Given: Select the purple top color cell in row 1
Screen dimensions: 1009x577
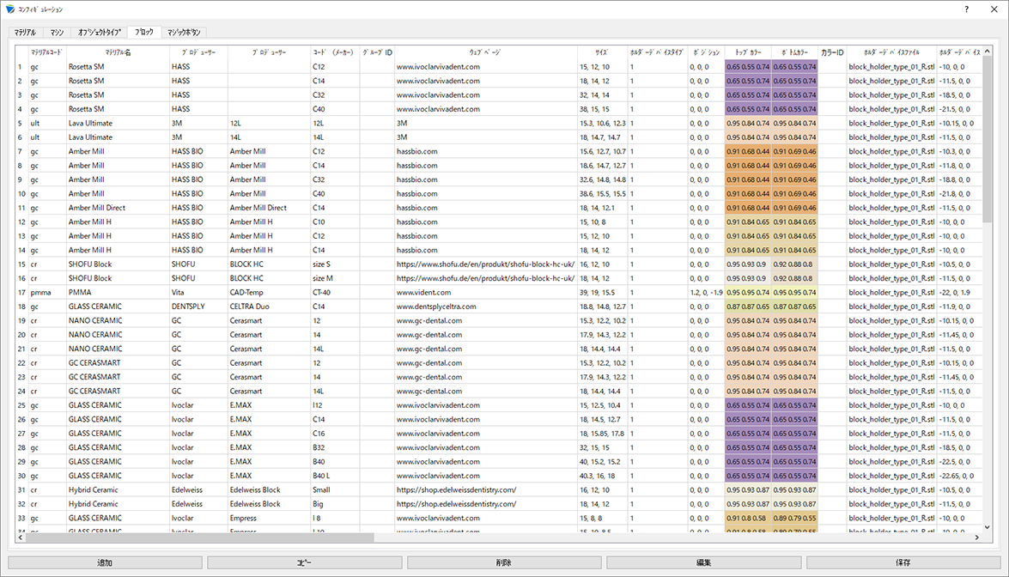Looking at the screenshot, I should (748, 67).
